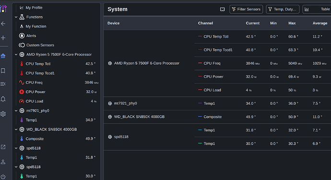Click the plus add icon in rail
The width and height of the screenshot is (331, 180).
click(x=3, y=38)
